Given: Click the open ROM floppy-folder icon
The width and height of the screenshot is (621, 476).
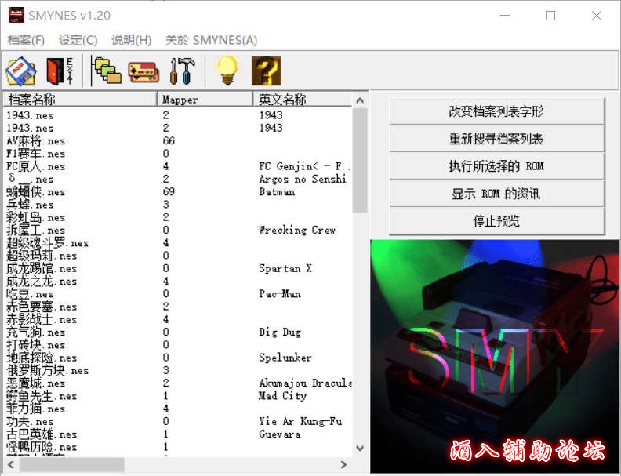Looking at the screenshot, I should (21, 71).
